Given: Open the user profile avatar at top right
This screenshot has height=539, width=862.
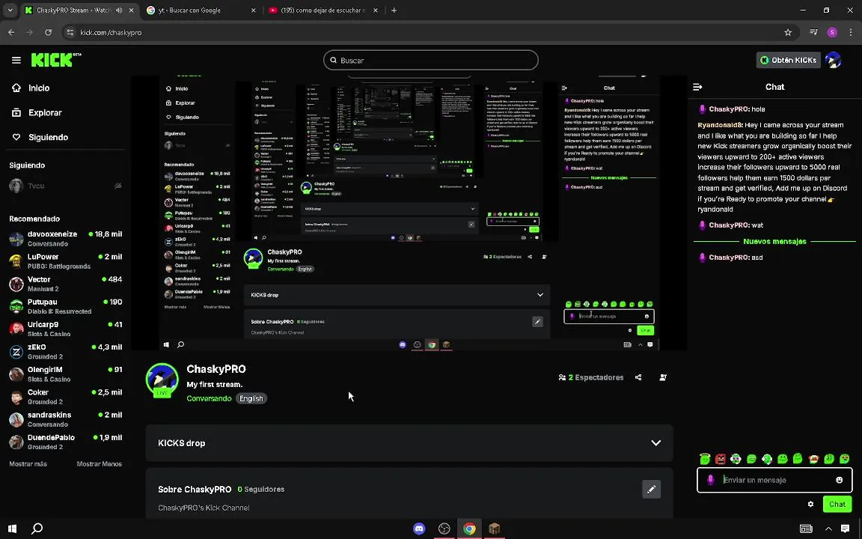Looking at the screenshot, I should pos(834,60).
